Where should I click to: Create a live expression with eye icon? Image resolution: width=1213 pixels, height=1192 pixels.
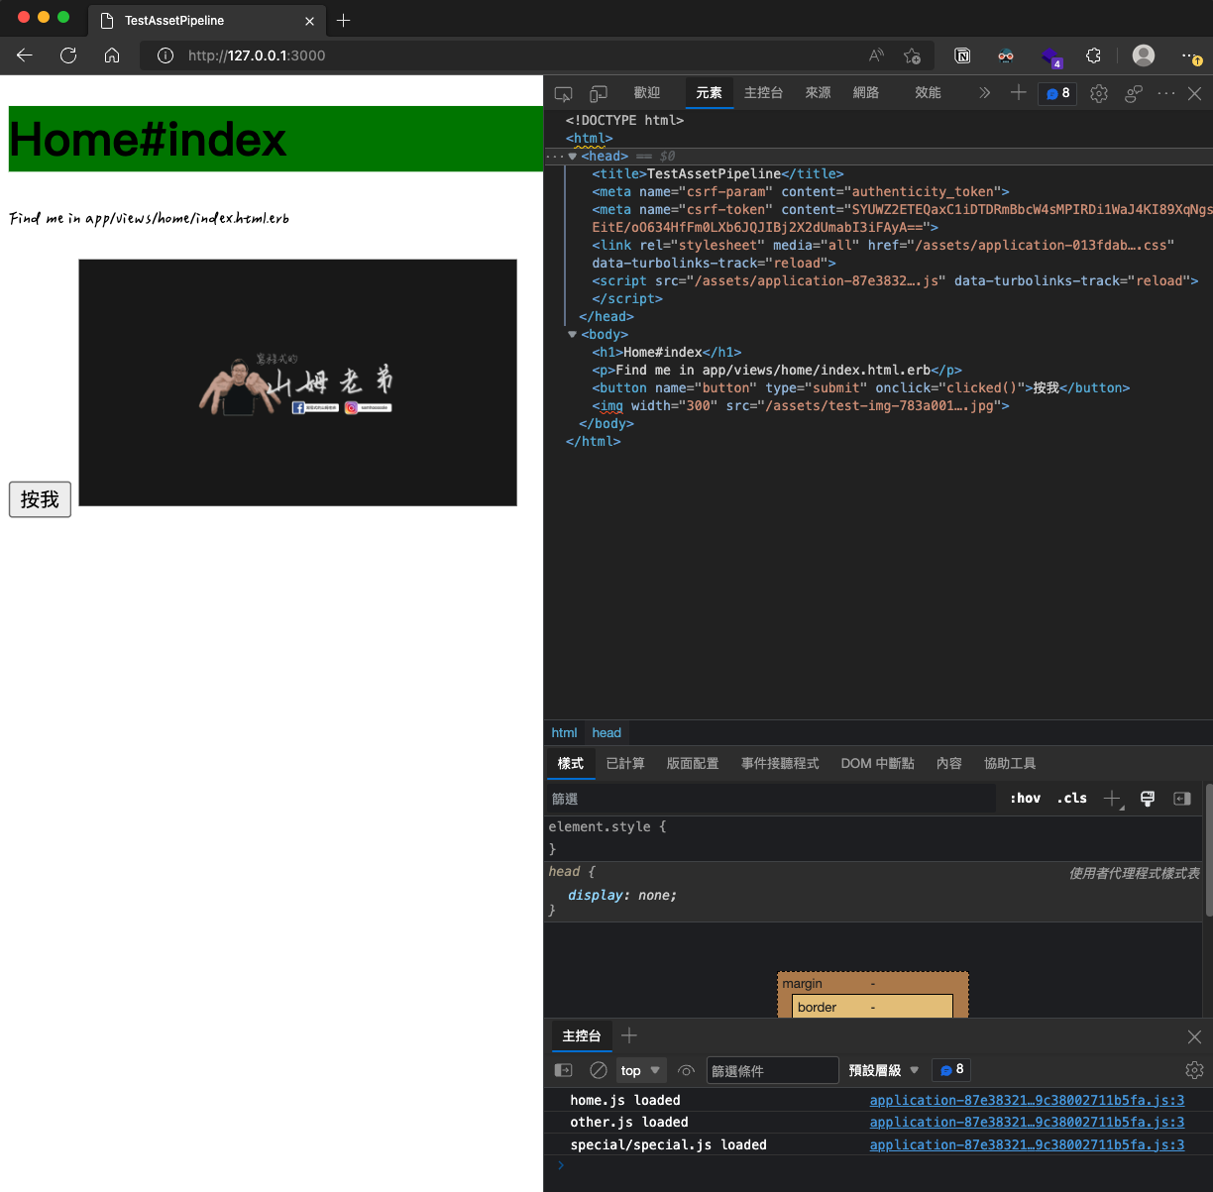pos(686,1070)
